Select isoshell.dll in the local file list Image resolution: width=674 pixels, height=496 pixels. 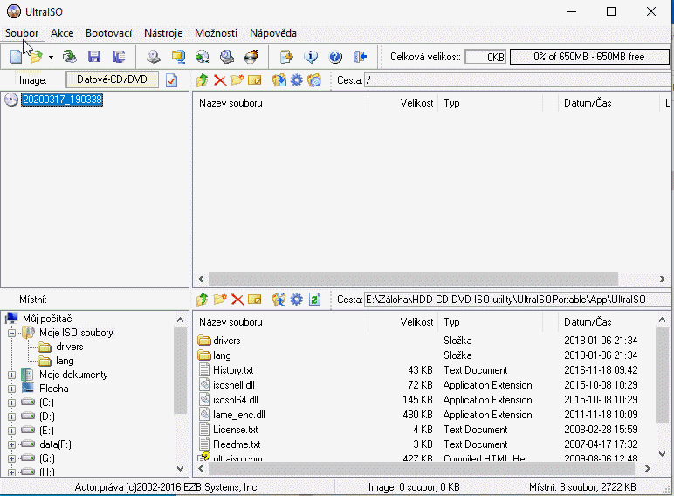coord(234,385)
